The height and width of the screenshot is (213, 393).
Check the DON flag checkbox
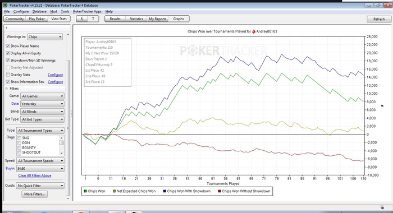(19, 143)
